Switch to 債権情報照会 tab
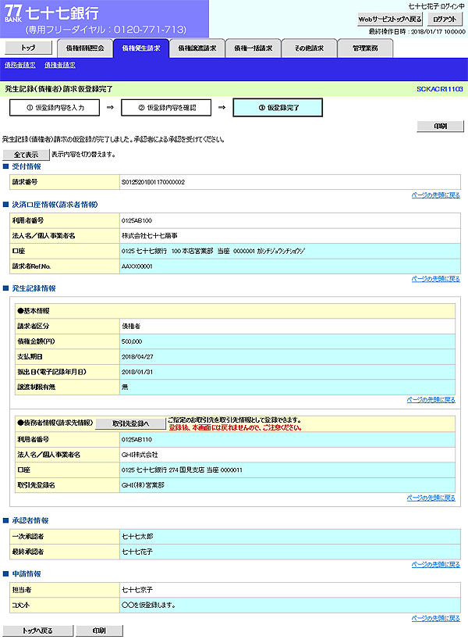Viewport: 468px width, 643px height. [85, 48]
